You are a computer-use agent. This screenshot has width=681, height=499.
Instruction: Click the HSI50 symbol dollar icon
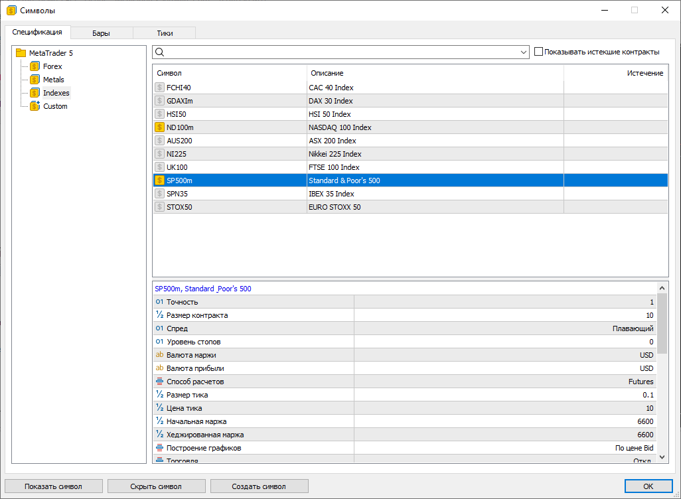(x=159, y=114)
